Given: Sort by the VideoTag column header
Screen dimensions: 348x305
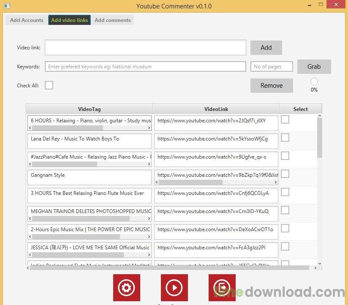Looking at the screenshot, I should 89,109.
